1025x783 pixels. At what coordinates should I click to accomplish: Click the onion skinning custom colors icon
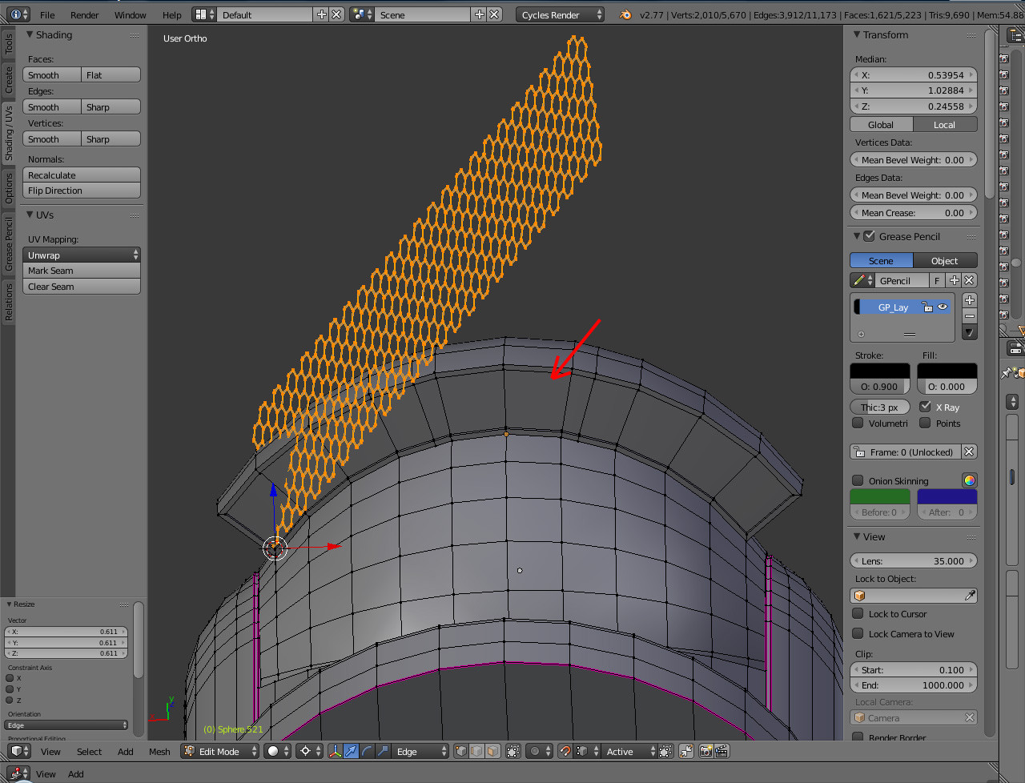969,480
